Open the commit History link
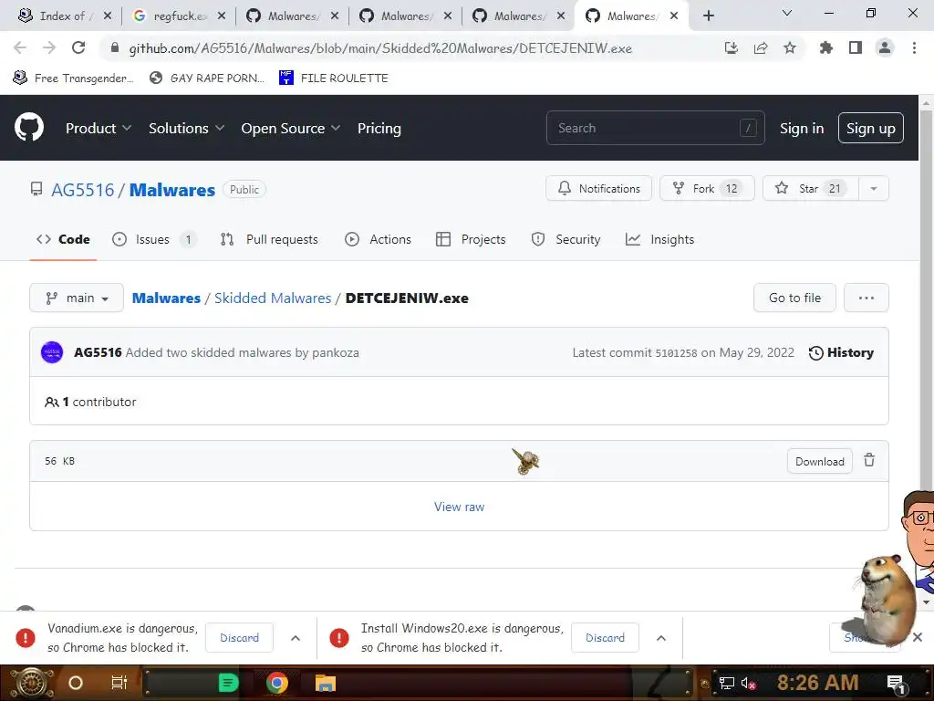Image resolution: width=934 pixels, height=701 pixels. click(841, 352)
